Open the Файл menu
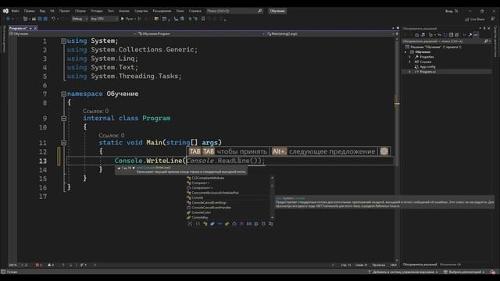The width and height of the screenshot is (500, 281). tap(15, 11)
